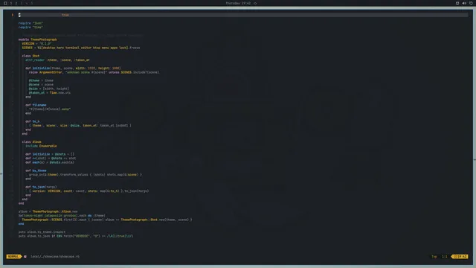476x268 pixels.
Task: Click the require "time" line
Action: pyautogui.click(x=30, y=27)
